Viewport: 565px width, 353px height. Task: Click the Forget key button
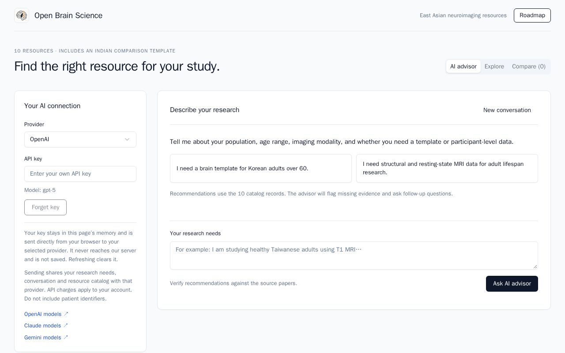pyautogui.click(x=45, y=207)
